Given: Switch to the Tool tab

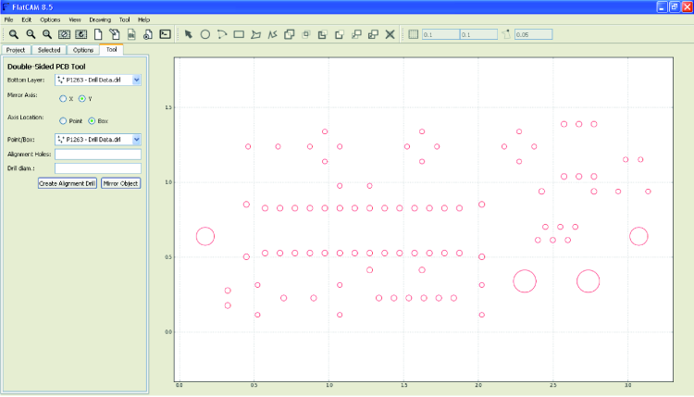Looking at the screenshot, I should coord(112,50).
